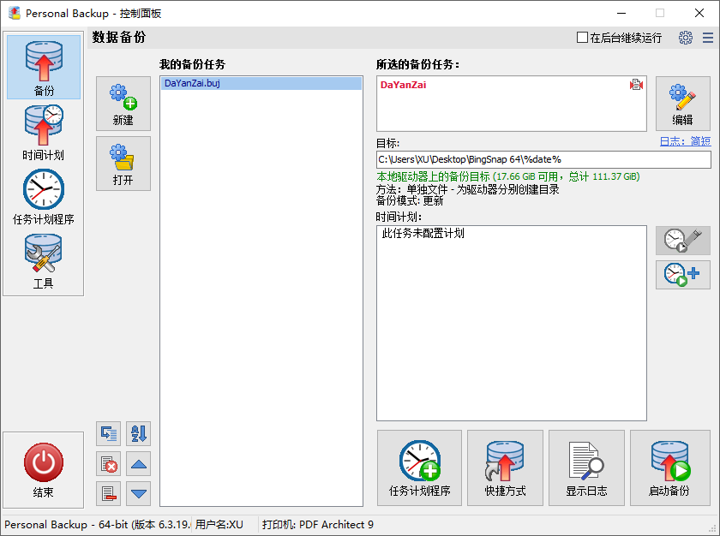The height and width of the screenshot is (536, 720).
Task: Start the backup via 启动备份
Action: pyautogui.click(x=670, y=468)
